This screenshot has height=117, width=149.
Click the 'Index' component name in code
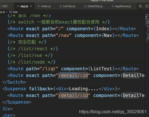[x=103, y=29]
